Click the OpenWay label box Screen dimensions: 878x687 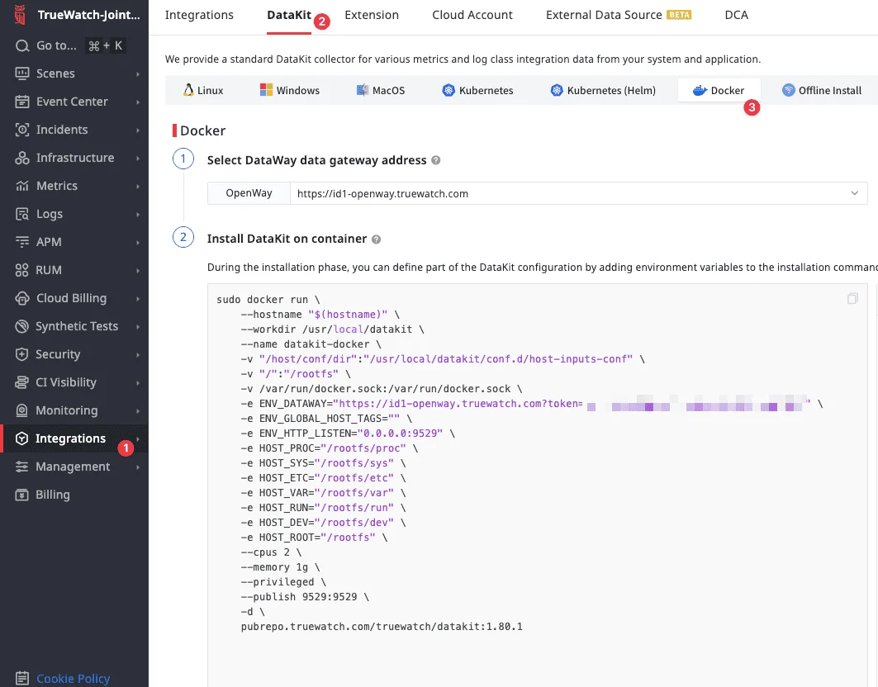pos(249,193)
